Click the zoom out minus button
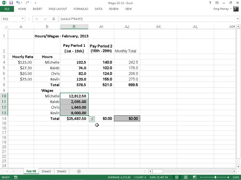The image size is (241, 180). coord(201,177)
